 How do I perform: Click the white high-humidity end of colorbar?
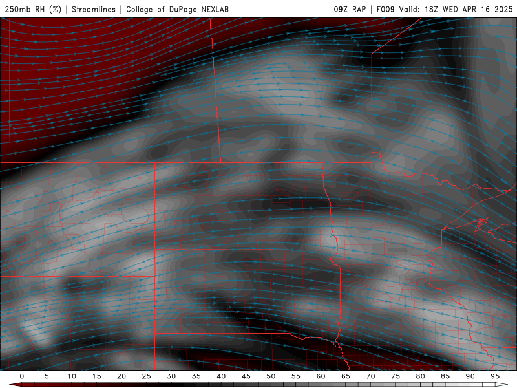tap(501, 385)
